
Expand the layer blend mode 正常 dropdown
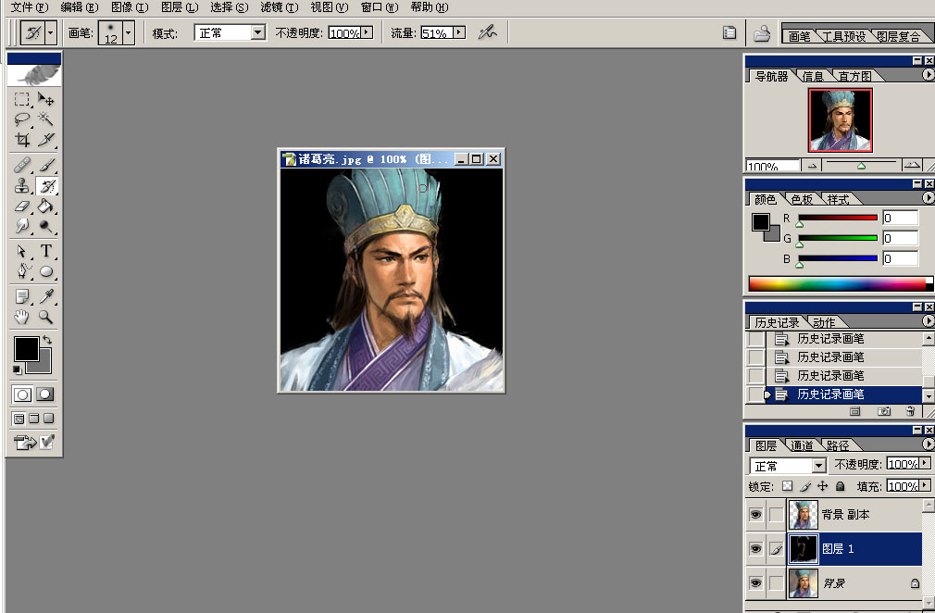818,466
